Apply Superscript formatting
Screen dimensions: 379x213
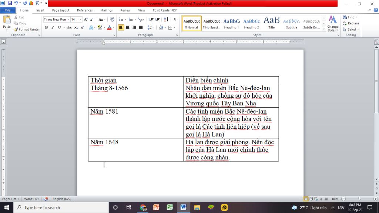[x=82, y=27]
